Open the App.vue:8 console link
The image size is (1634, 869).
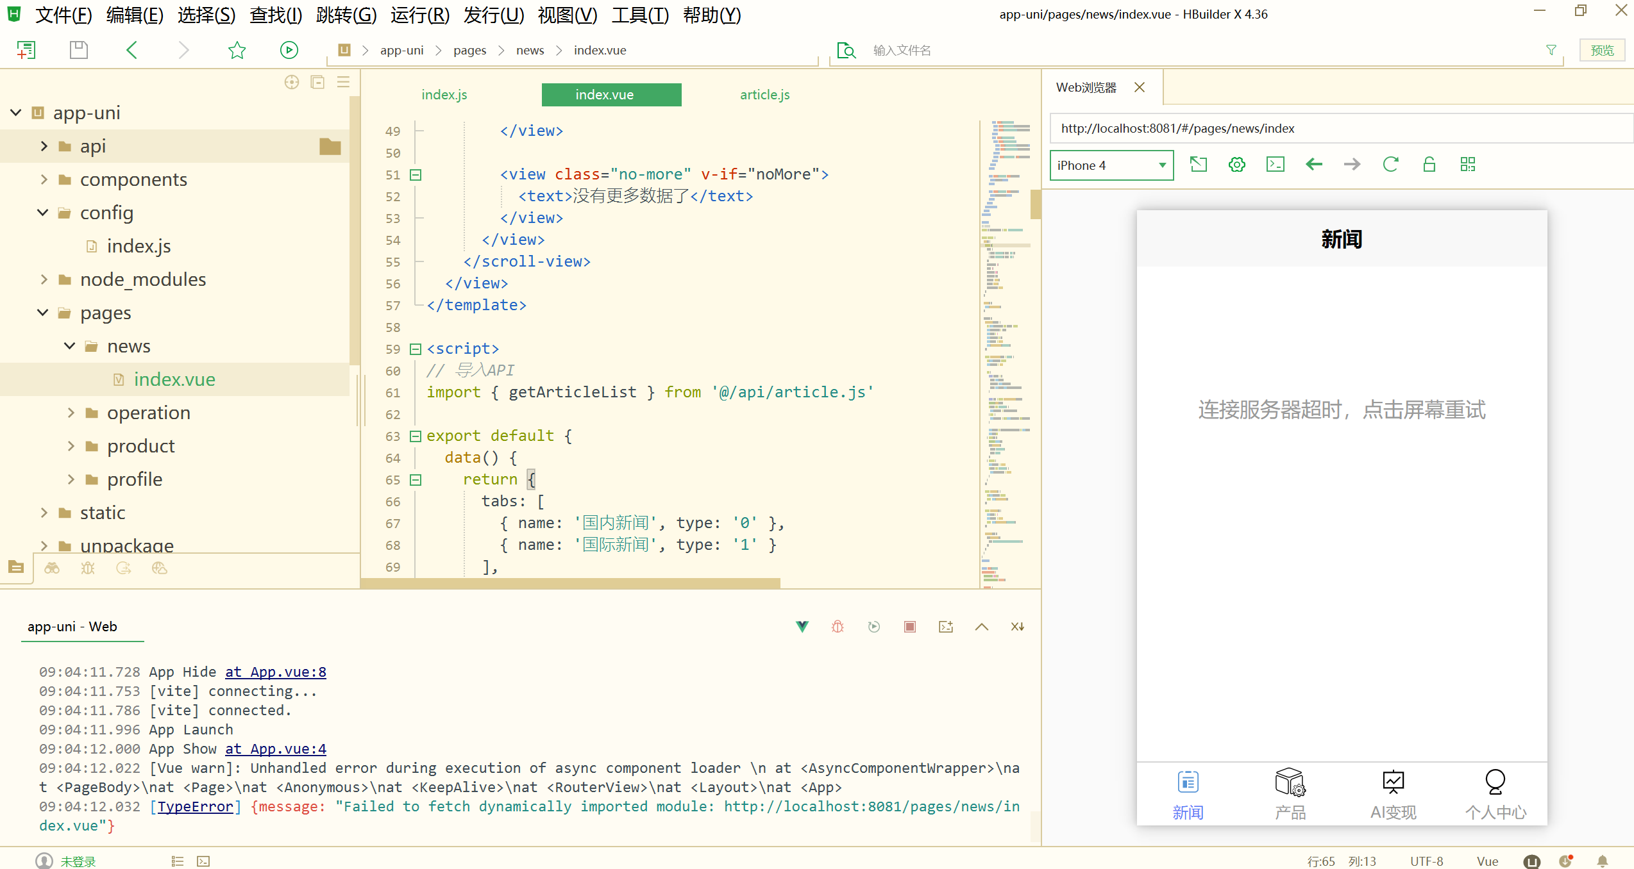coord(276,672)
